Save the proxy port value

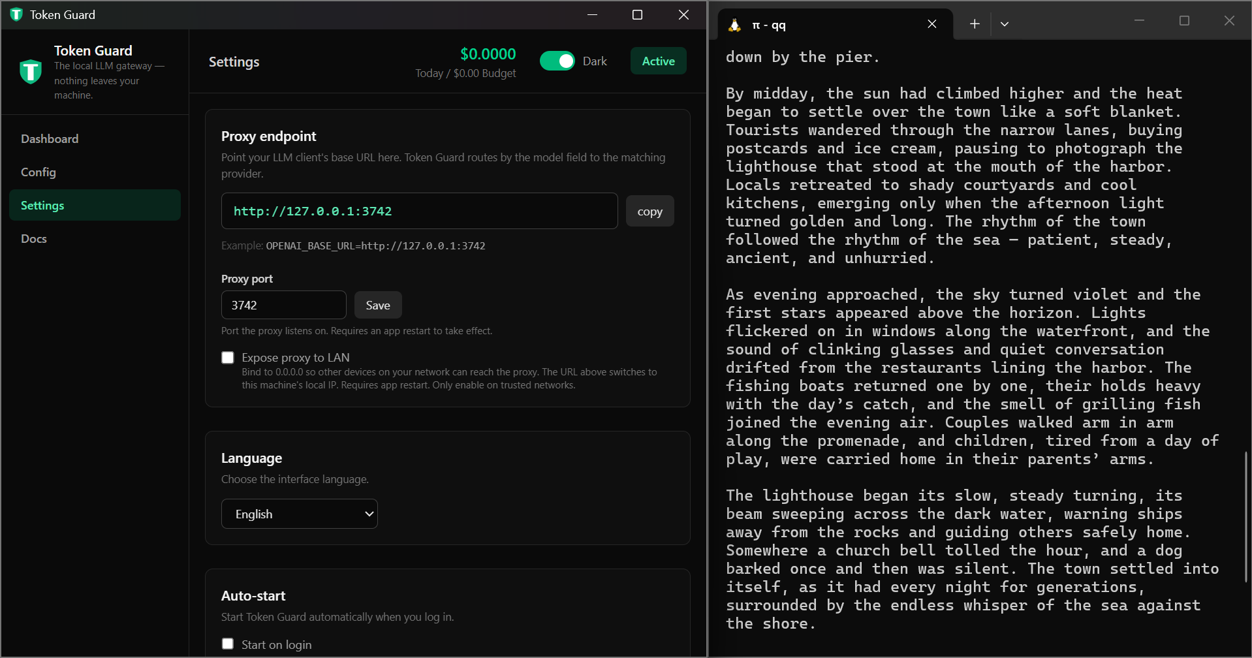[x=378, y=305]
